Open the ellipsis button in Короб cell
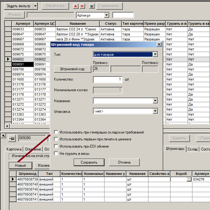 189,179
